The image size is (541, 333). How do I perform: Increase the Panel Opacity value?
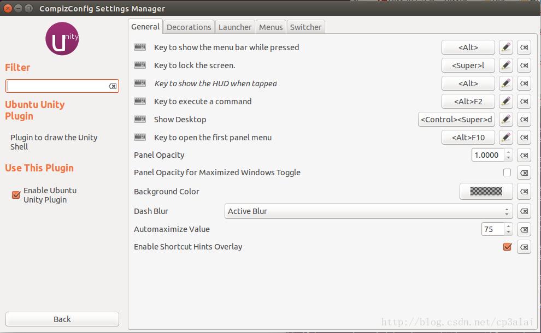point(508,152)
